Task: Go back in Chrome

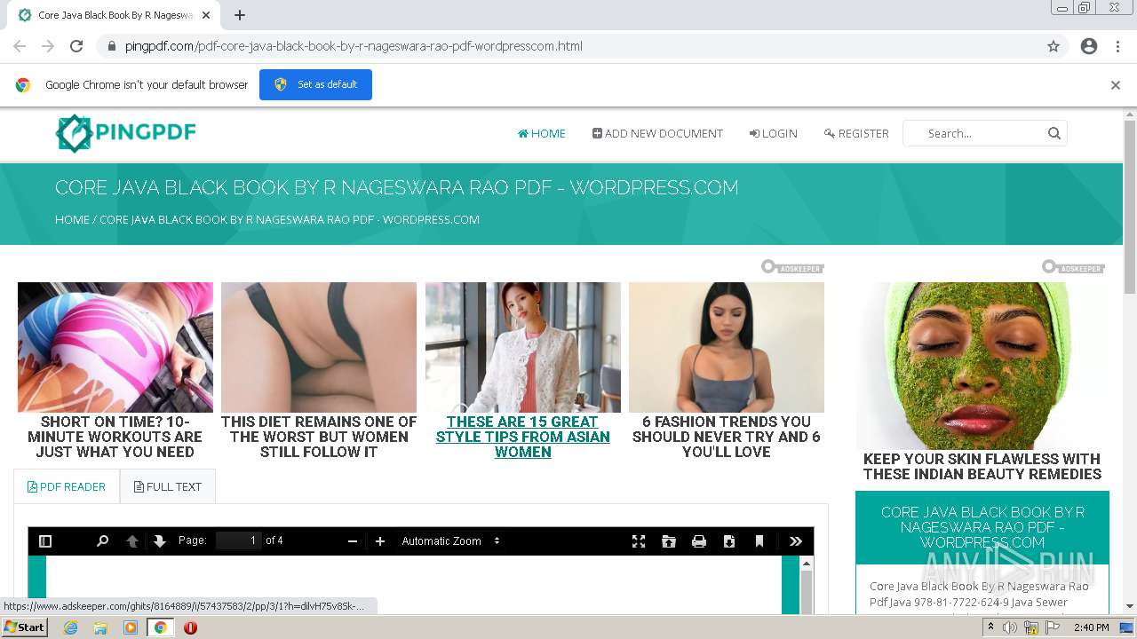Action: pos(20,46)
